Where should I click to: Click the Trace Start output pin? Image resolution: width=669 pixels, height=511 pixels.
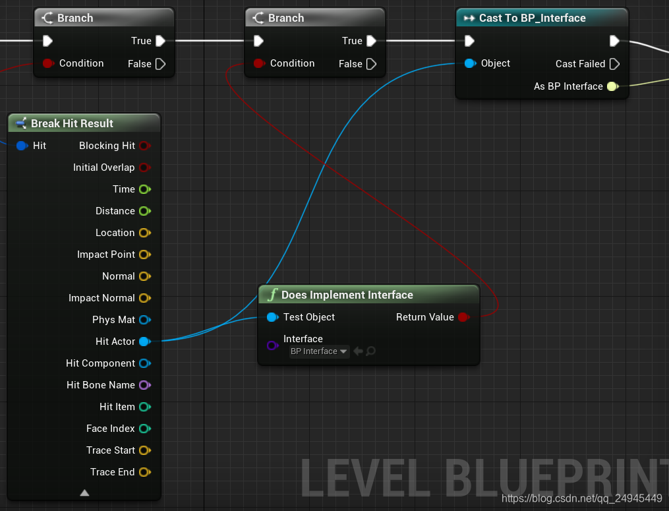(x=144, y=450)
